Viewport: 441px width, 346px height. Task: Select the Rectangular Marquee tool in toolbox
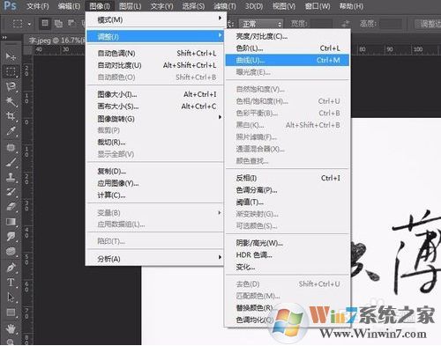click(x=11, y=71)
